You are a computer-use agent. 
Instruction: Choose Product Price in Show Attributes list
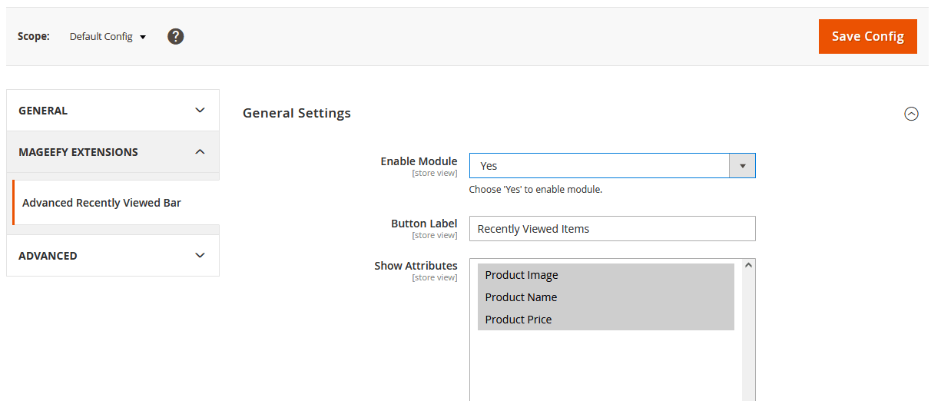(519, 320)
